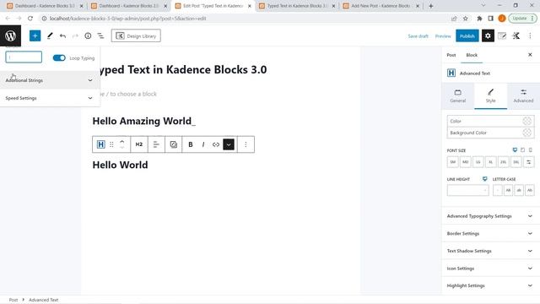Image resolution: width=540 pixels, height=304 pixels.
Task: Click the Line Height input field
Action: point(467,190)
